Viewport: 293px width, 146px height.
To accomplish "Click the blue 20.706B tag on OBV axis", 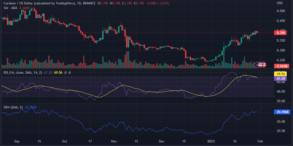I will (282, 112).
